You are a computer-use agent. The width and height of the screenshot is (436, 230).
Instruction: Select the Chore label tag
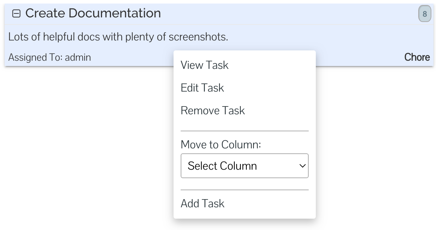pos(417,57)
